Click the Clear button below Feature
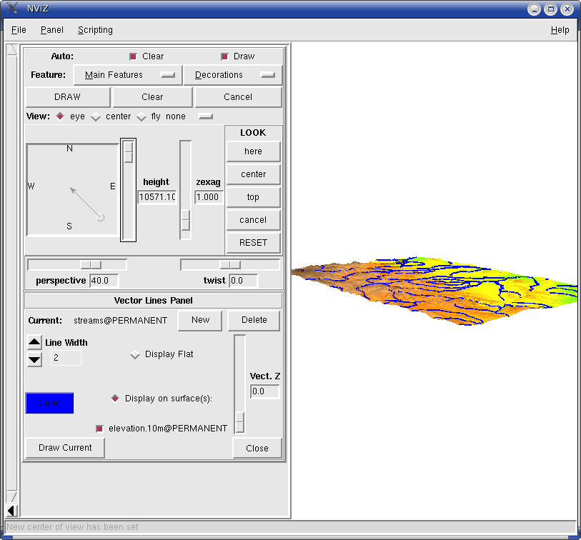 click(x=152, y=97)
